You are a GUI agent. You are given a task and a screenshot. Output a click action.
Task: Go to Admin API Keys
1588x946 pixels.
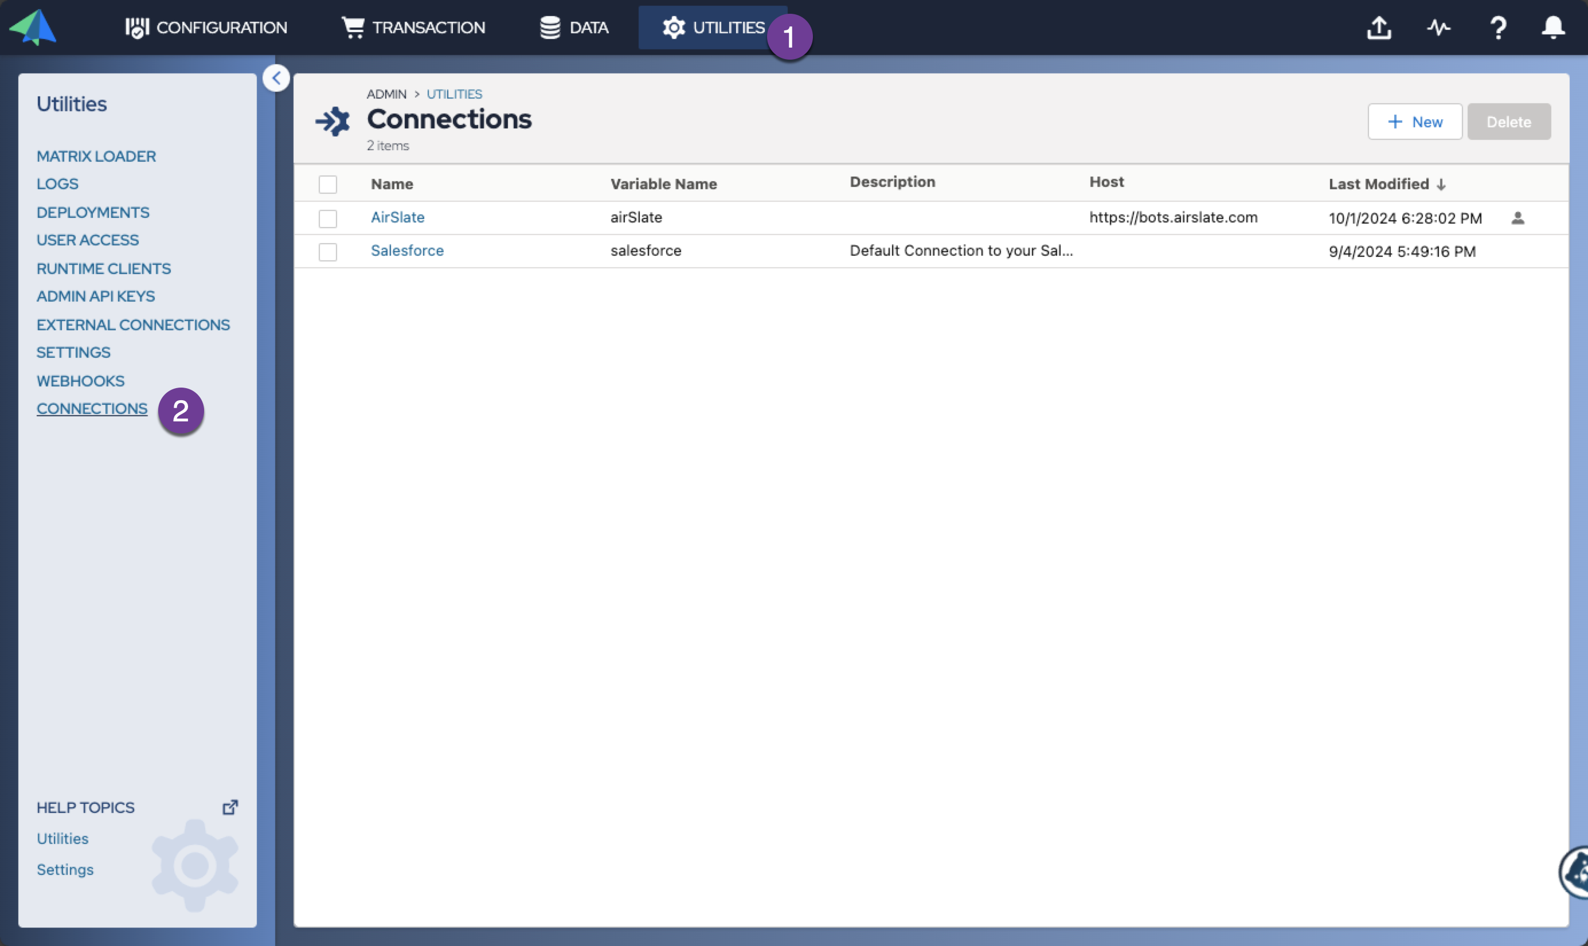click(96, 296)
